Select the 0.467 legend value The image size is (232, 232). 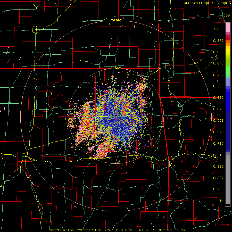[218, 144]
